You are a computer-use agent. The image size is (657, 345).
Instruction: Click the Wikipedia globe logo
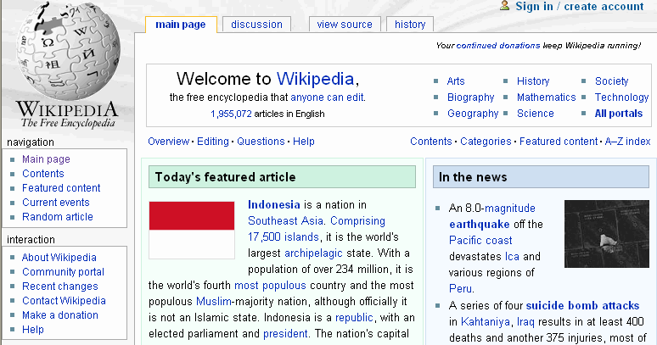[x=67, y=53]
